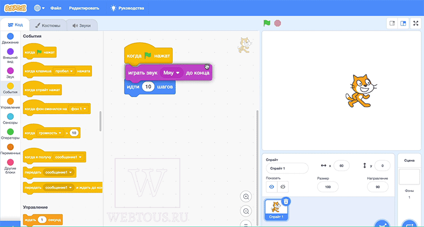Select Управление block category
The image size is (424, 227).
[10, 103]
